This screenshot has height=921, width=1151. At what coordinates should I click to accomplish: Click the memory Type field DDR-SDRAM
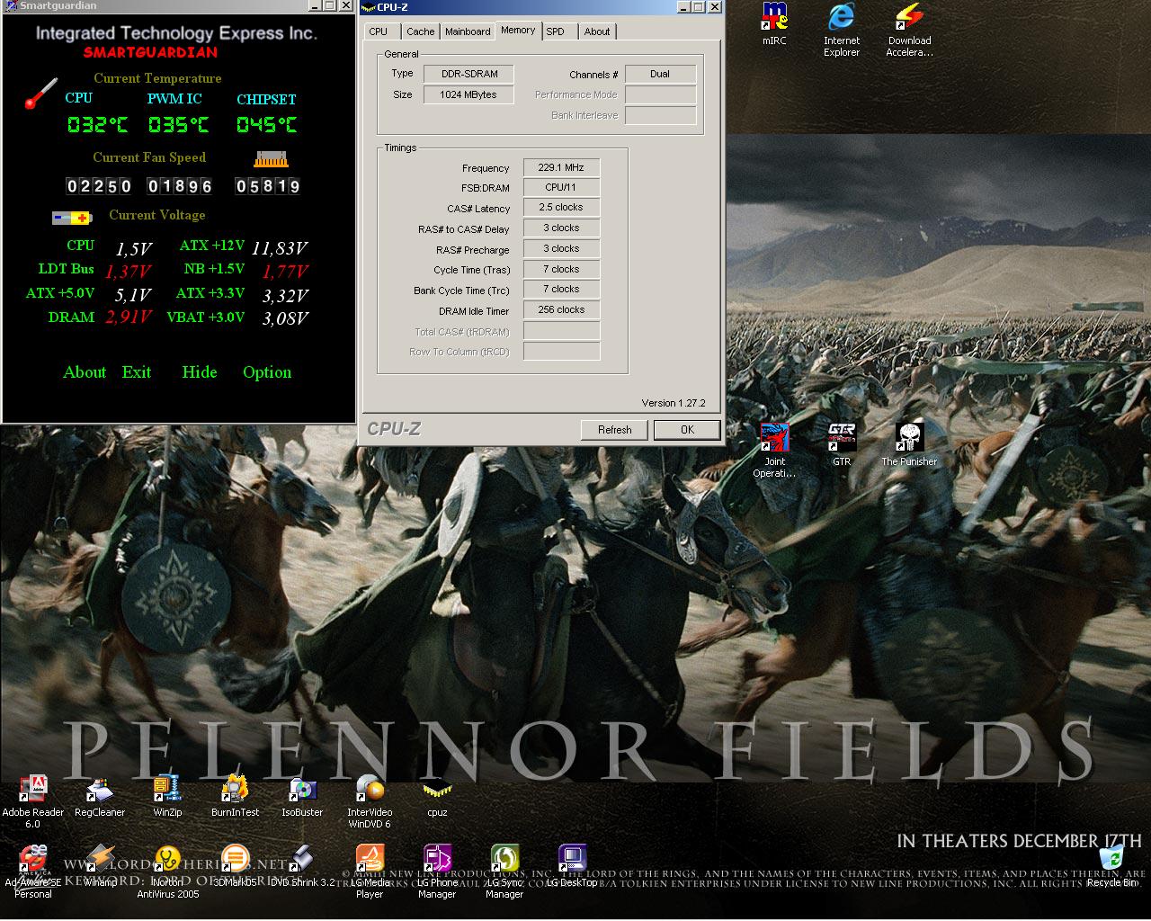pos(468,74)
